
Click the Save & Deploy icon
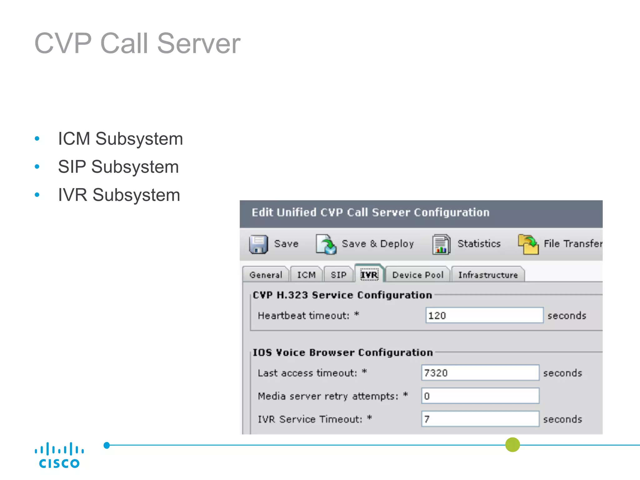[326, 244]
